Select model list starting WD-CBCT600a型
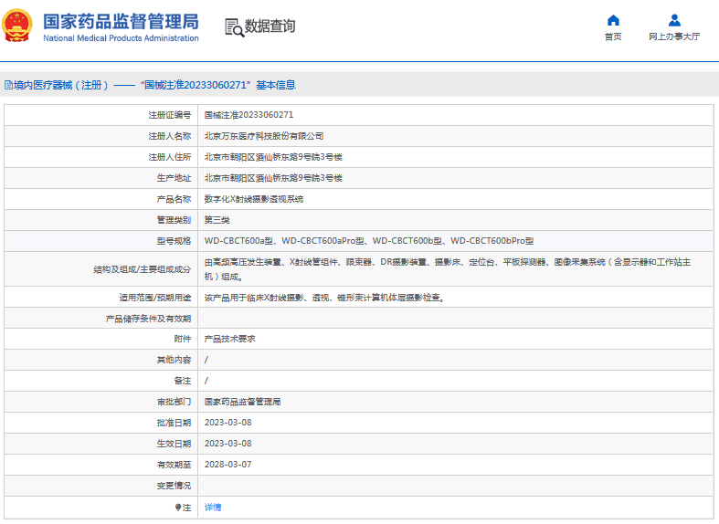 [369, 241]
